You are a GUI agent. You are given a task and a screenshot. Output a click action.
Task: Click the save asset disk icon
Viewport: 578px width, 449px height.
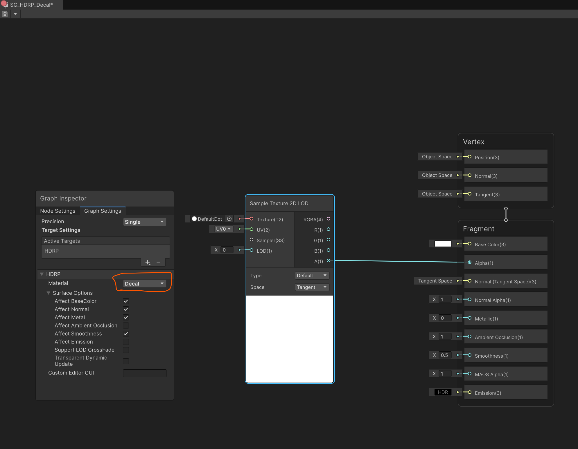coord(5,14)
